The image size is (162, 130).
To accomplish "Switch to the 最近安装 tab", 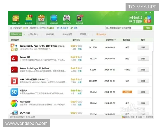I will [101, 34].
